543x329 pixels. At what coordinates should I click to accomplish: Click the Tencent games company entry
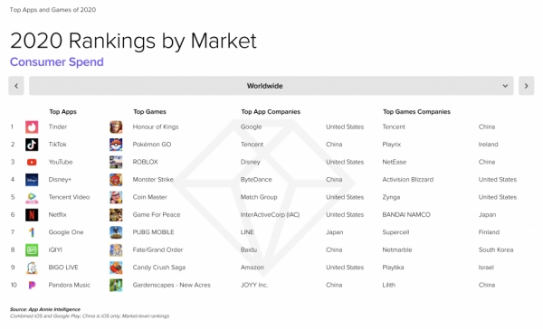click(x=394, y=127)
